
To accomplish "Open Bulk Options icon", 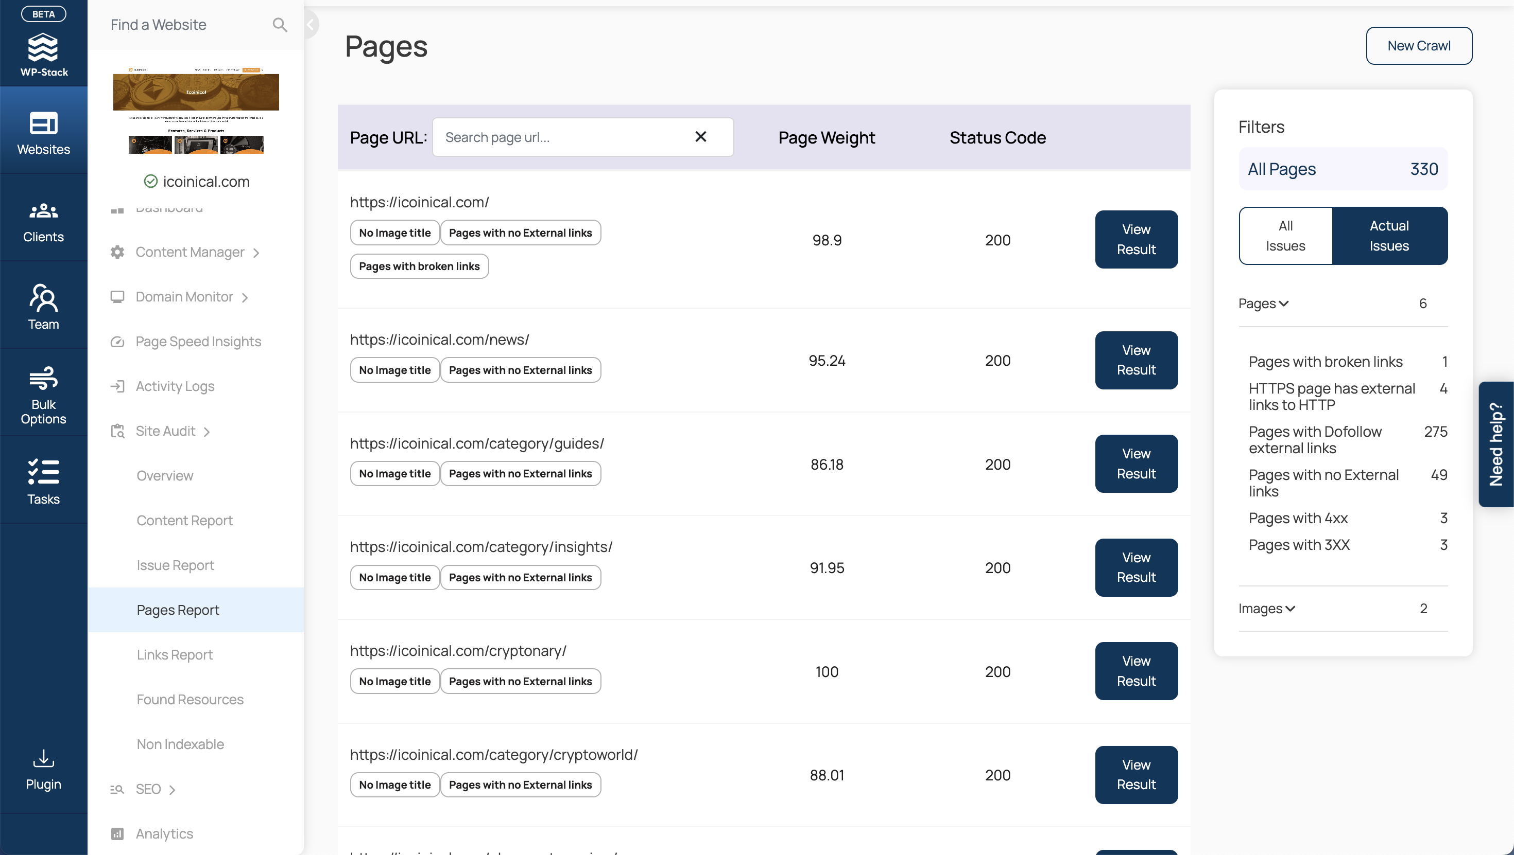I will 43,378.
